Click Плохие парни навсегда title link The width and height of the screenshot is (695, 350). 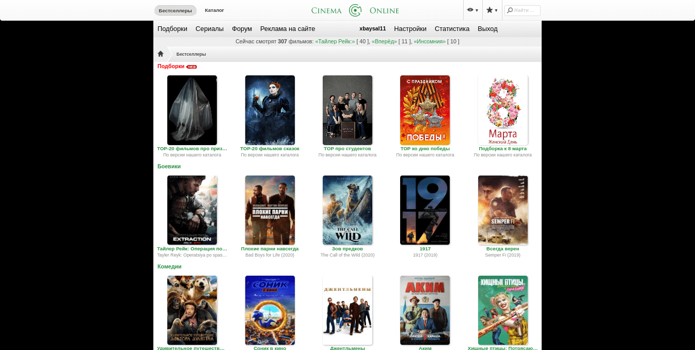[270, 249]
